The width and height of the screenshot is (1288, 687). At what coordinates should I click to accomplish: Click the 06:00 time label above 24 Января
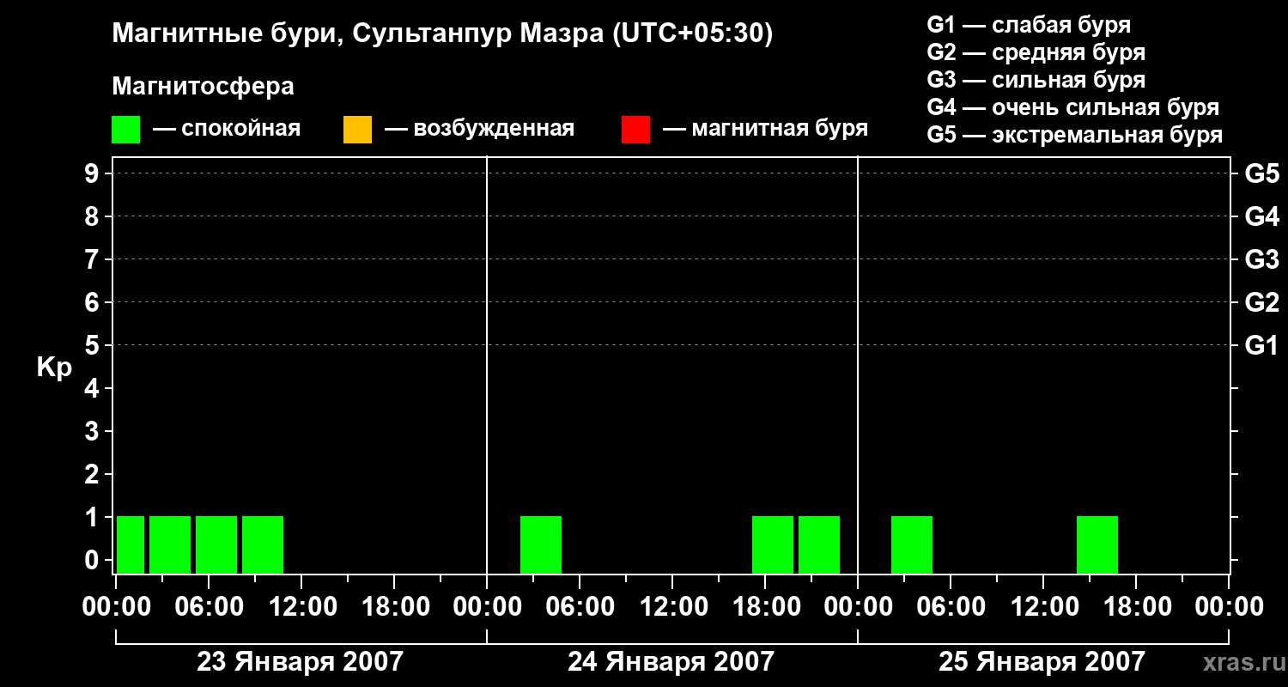pyautogui.click(x=579, y=607)
